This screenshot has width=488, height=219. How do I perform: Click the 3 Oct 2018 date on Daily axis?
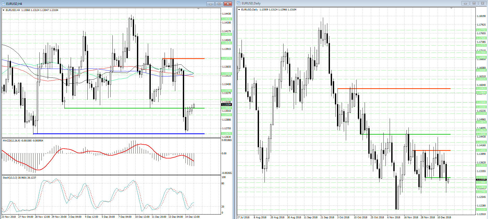coord(343,217)
